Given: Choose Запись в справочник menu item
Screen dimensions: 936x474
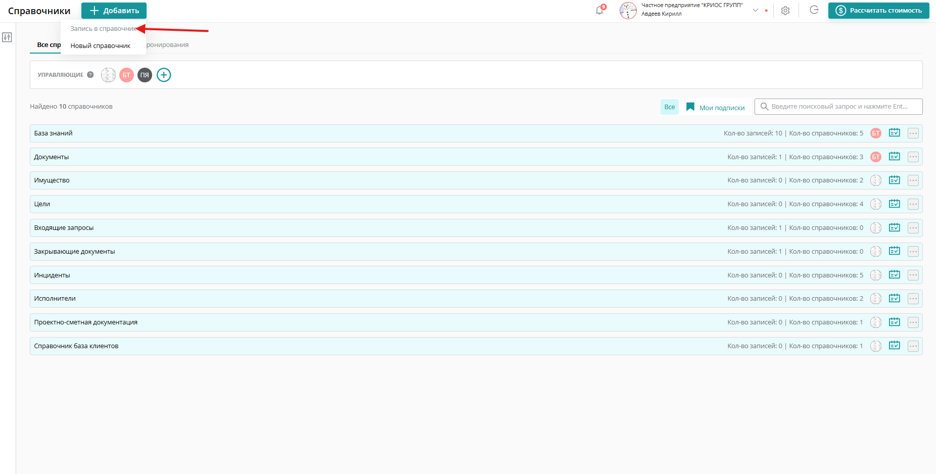Looking at the screenshot, I should point(104,29).
